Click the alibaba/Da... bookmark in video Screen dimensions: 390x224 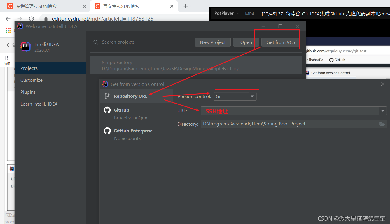(x=316, y=60)
